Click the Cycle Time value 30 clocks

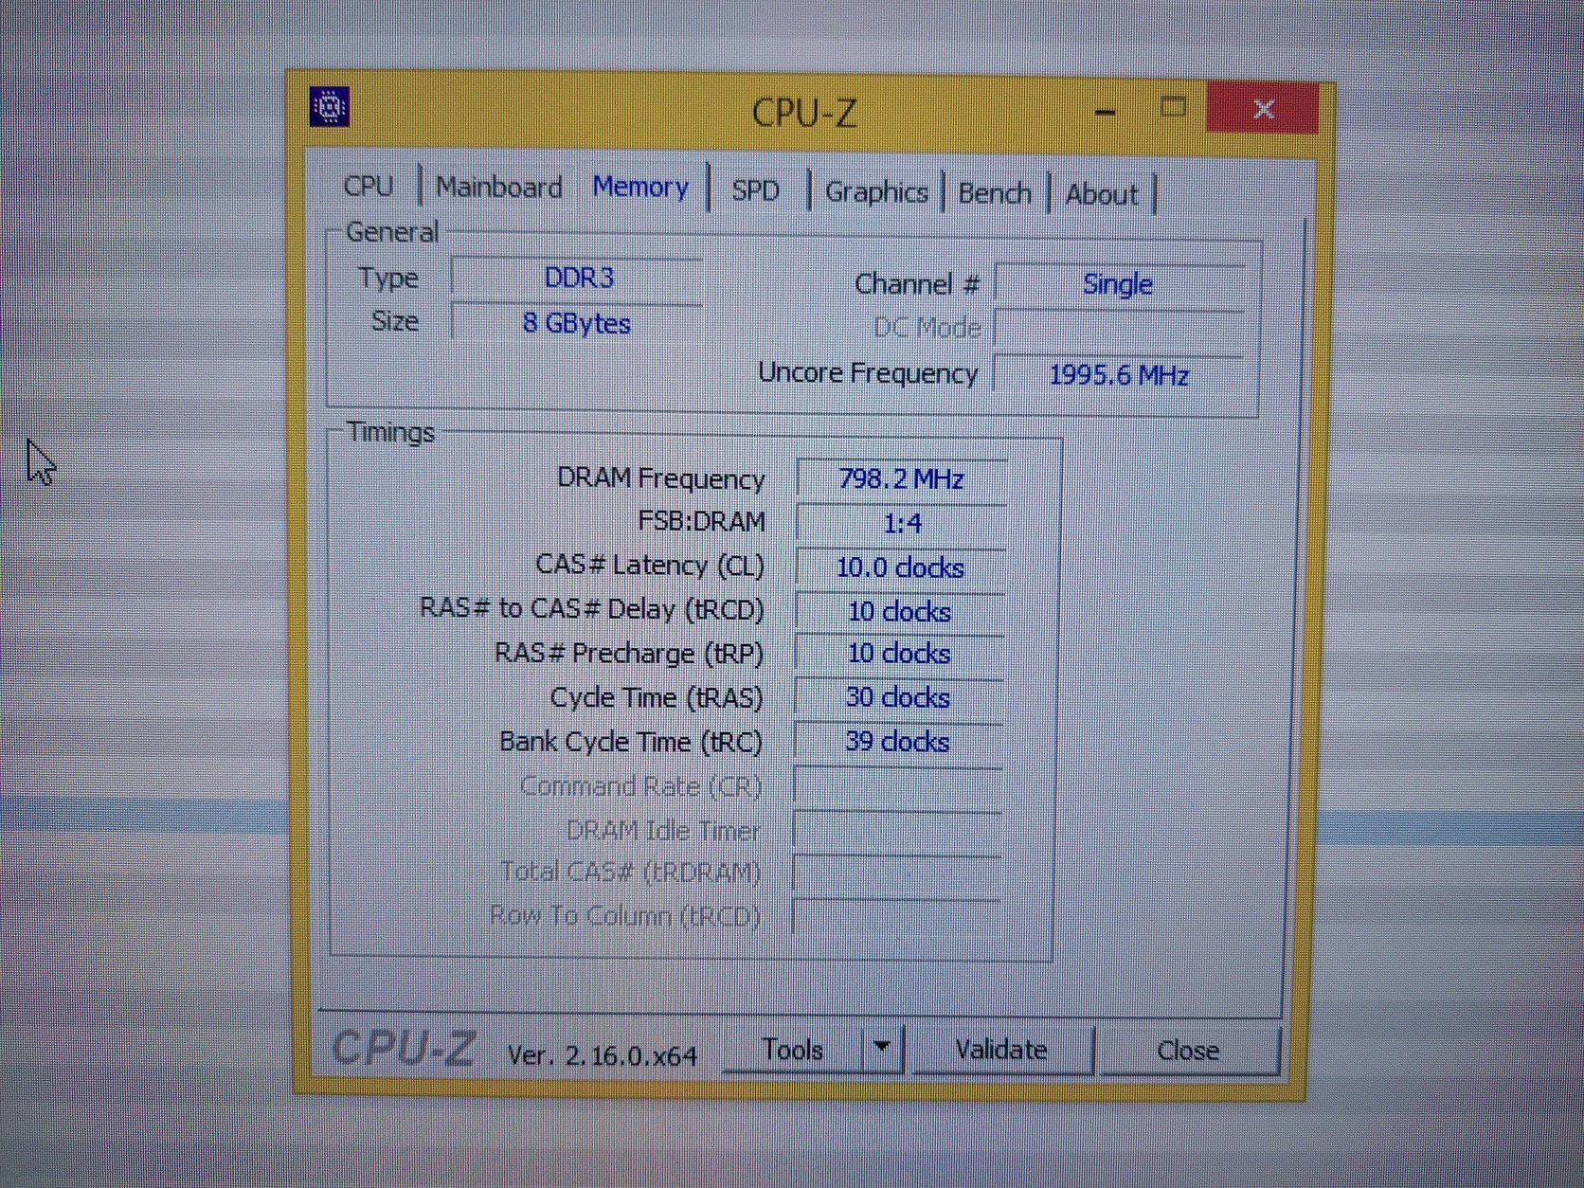point(898,697)
